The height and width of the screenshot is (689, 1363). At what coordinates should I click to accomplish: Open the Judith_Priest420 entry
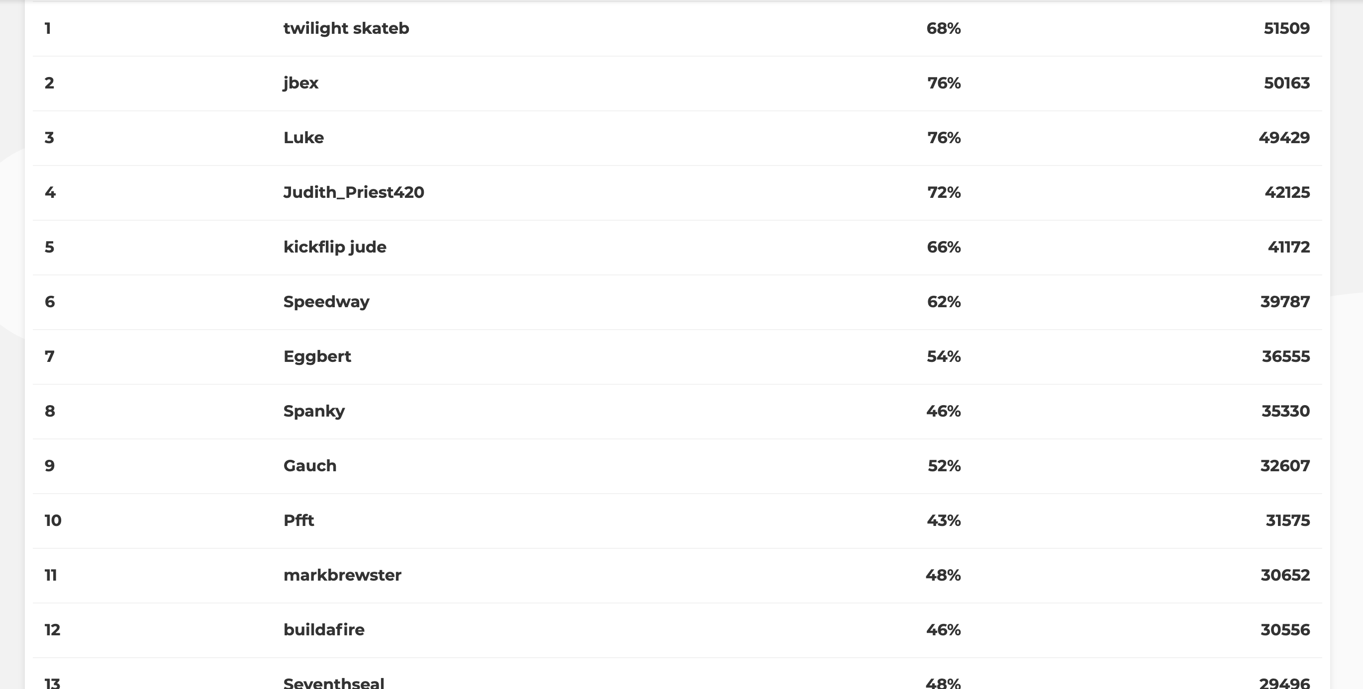tap(354, 192)
